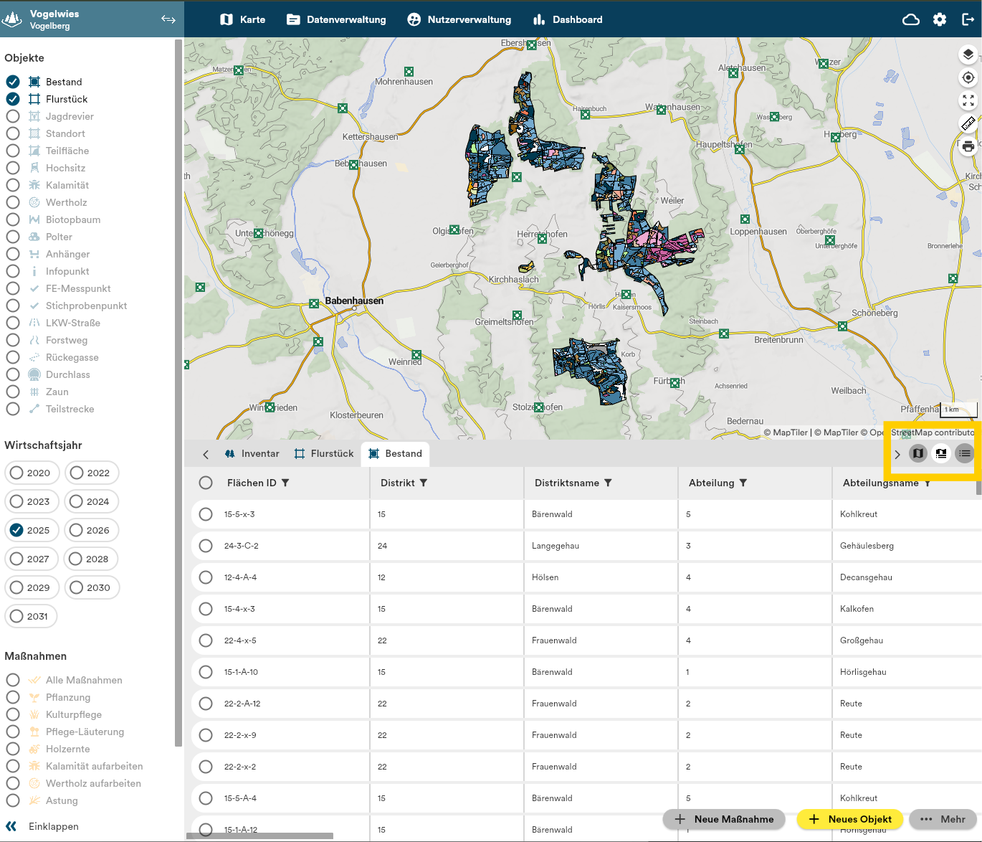Viewport: 982px width, 842px height.
Task: Click the Neues Objekt button
Action: pyautogui.click(x=850, y=819)
